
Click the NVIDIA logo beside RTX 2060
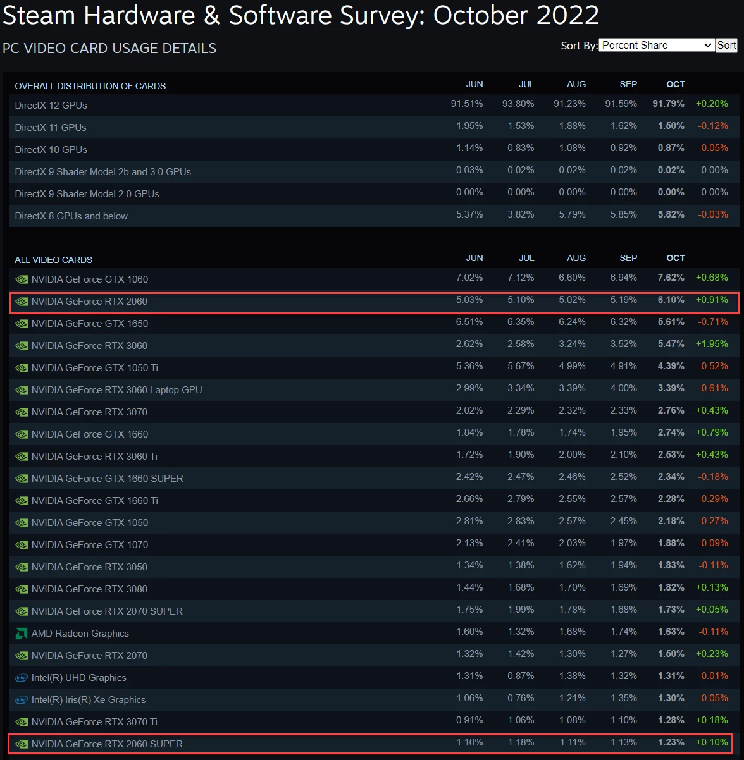tap(22, 302)
